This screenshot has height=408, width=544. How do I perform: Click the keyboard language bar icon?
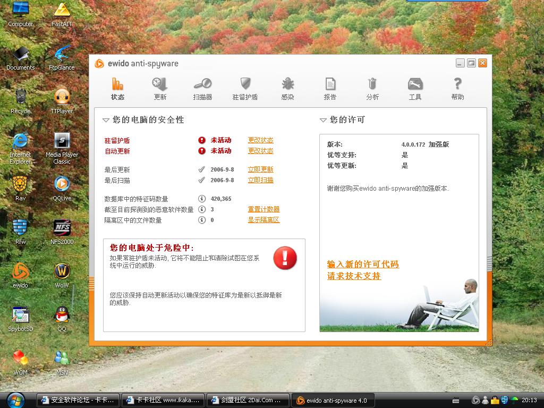click(x=456, y=401)
